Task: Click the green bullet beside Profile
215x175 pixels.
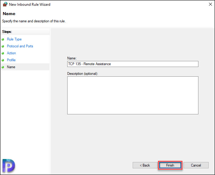Action: click(3, 60)
